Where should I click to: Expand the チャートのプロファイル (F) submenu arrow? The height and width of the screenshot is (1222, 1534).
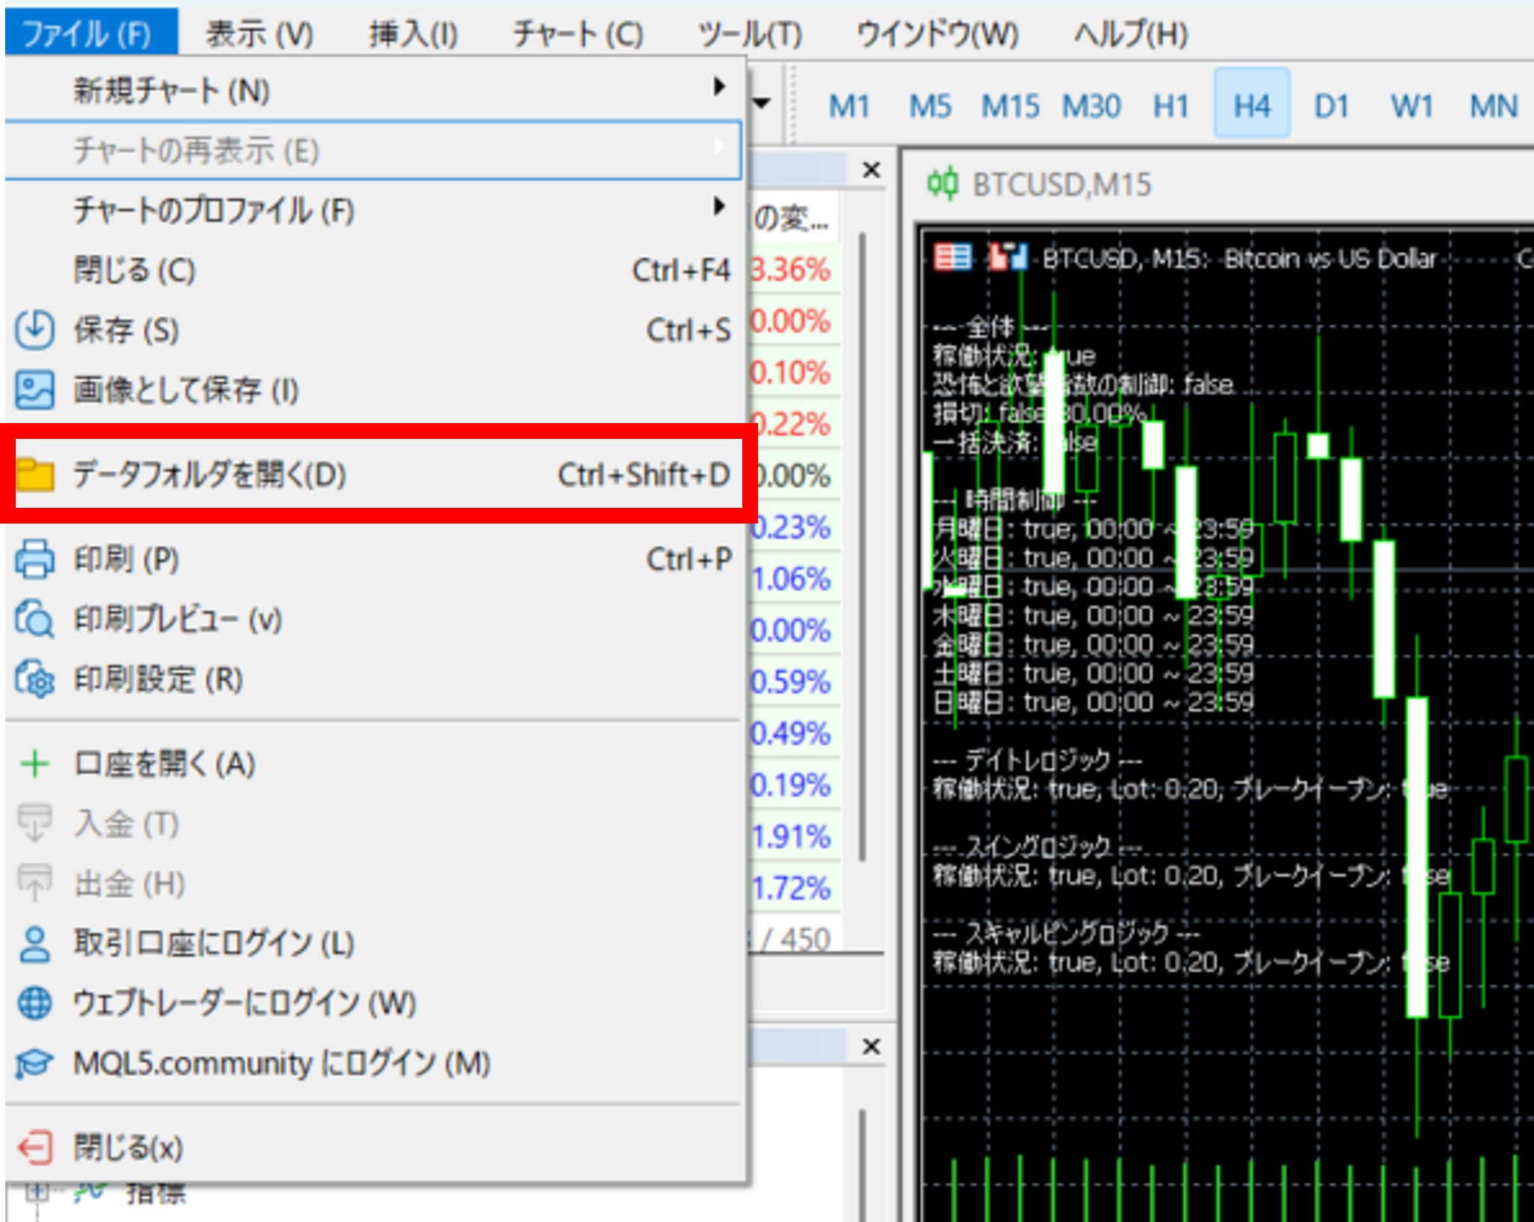(x=719, y=206)
